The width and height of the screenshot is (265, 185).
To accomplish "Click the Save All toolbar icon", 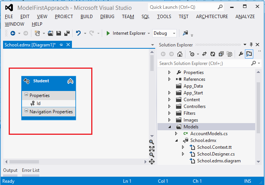I will coord(67,33).
